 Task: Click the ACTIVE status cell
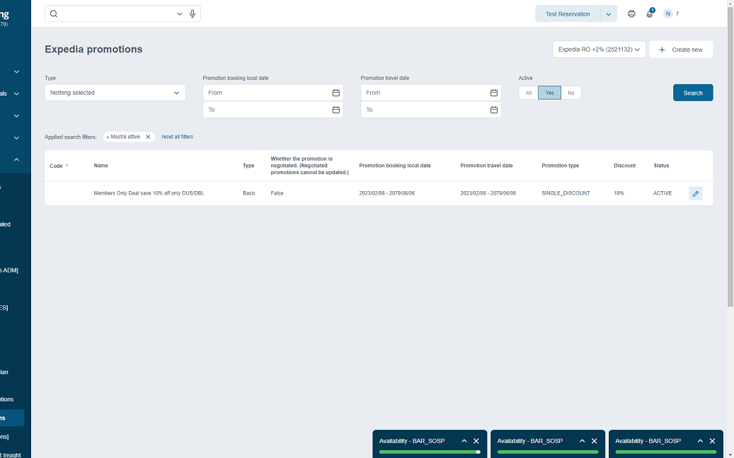click(x=663, y=193)
